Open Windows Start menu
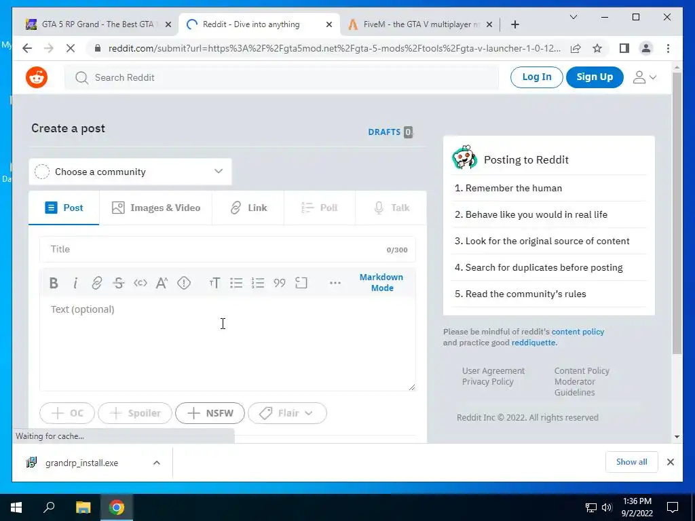The width and height of the screenshot is (695, 521). 16,507
